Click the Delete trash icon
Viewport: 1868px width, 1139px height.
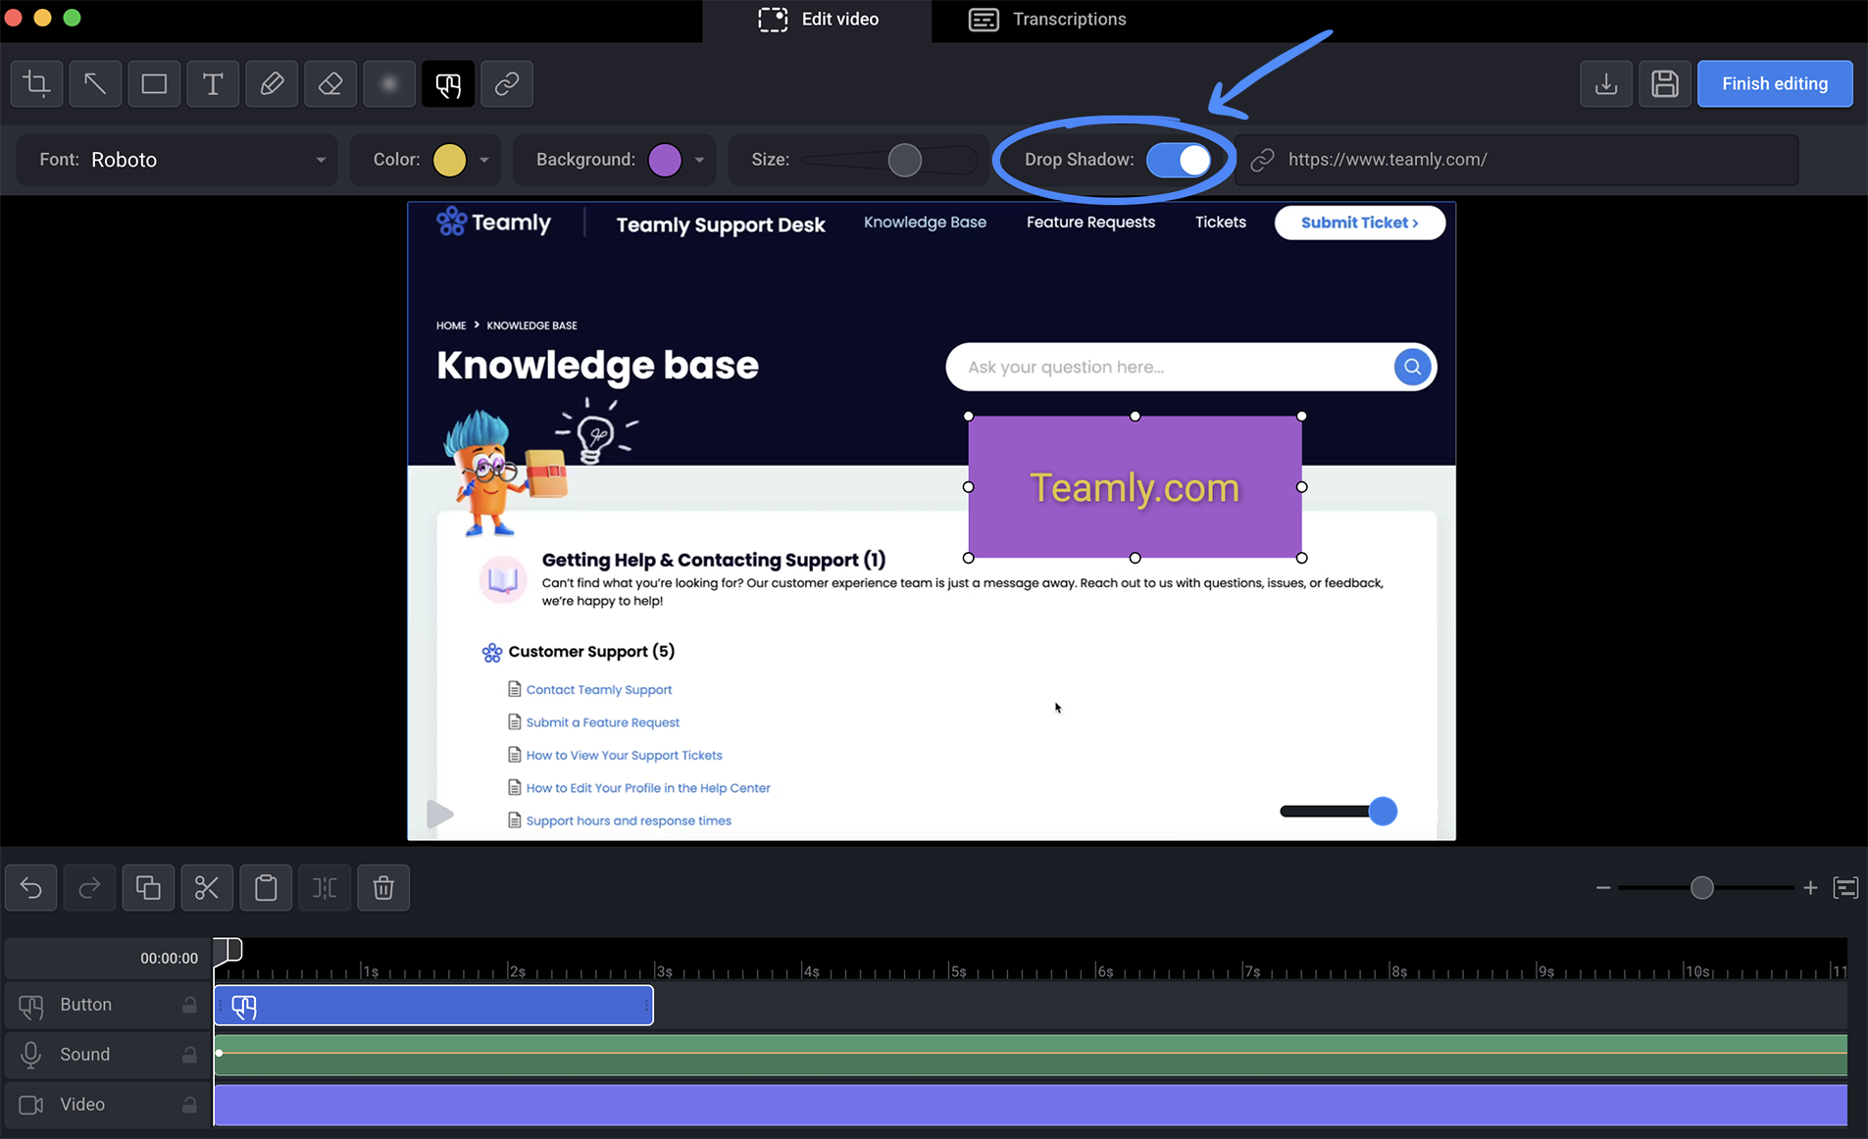coord(383,888)
